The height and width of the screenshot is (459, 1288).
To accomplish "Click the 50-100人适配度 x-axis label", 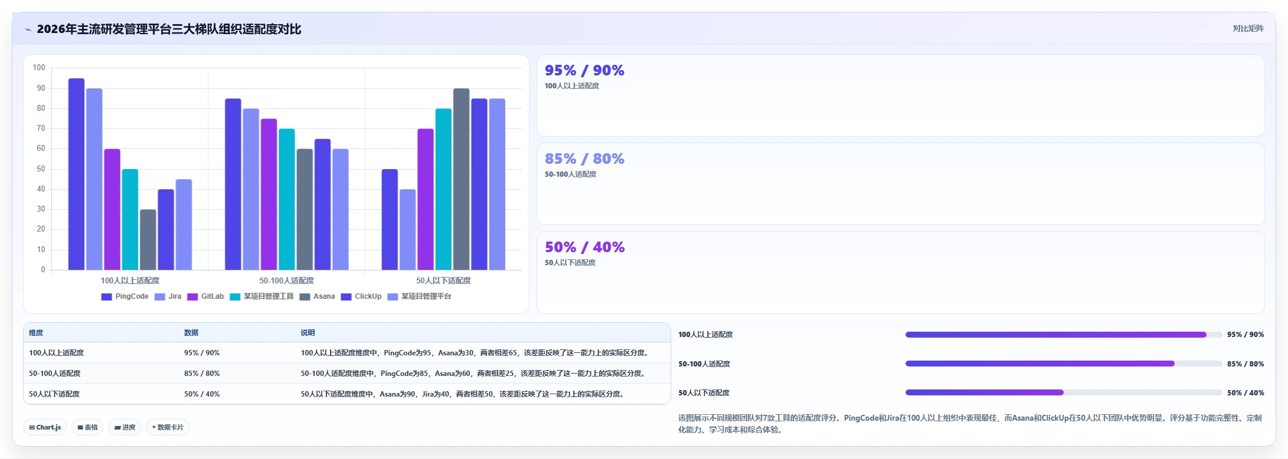I will pyautogui.click(x=286, y=280).
